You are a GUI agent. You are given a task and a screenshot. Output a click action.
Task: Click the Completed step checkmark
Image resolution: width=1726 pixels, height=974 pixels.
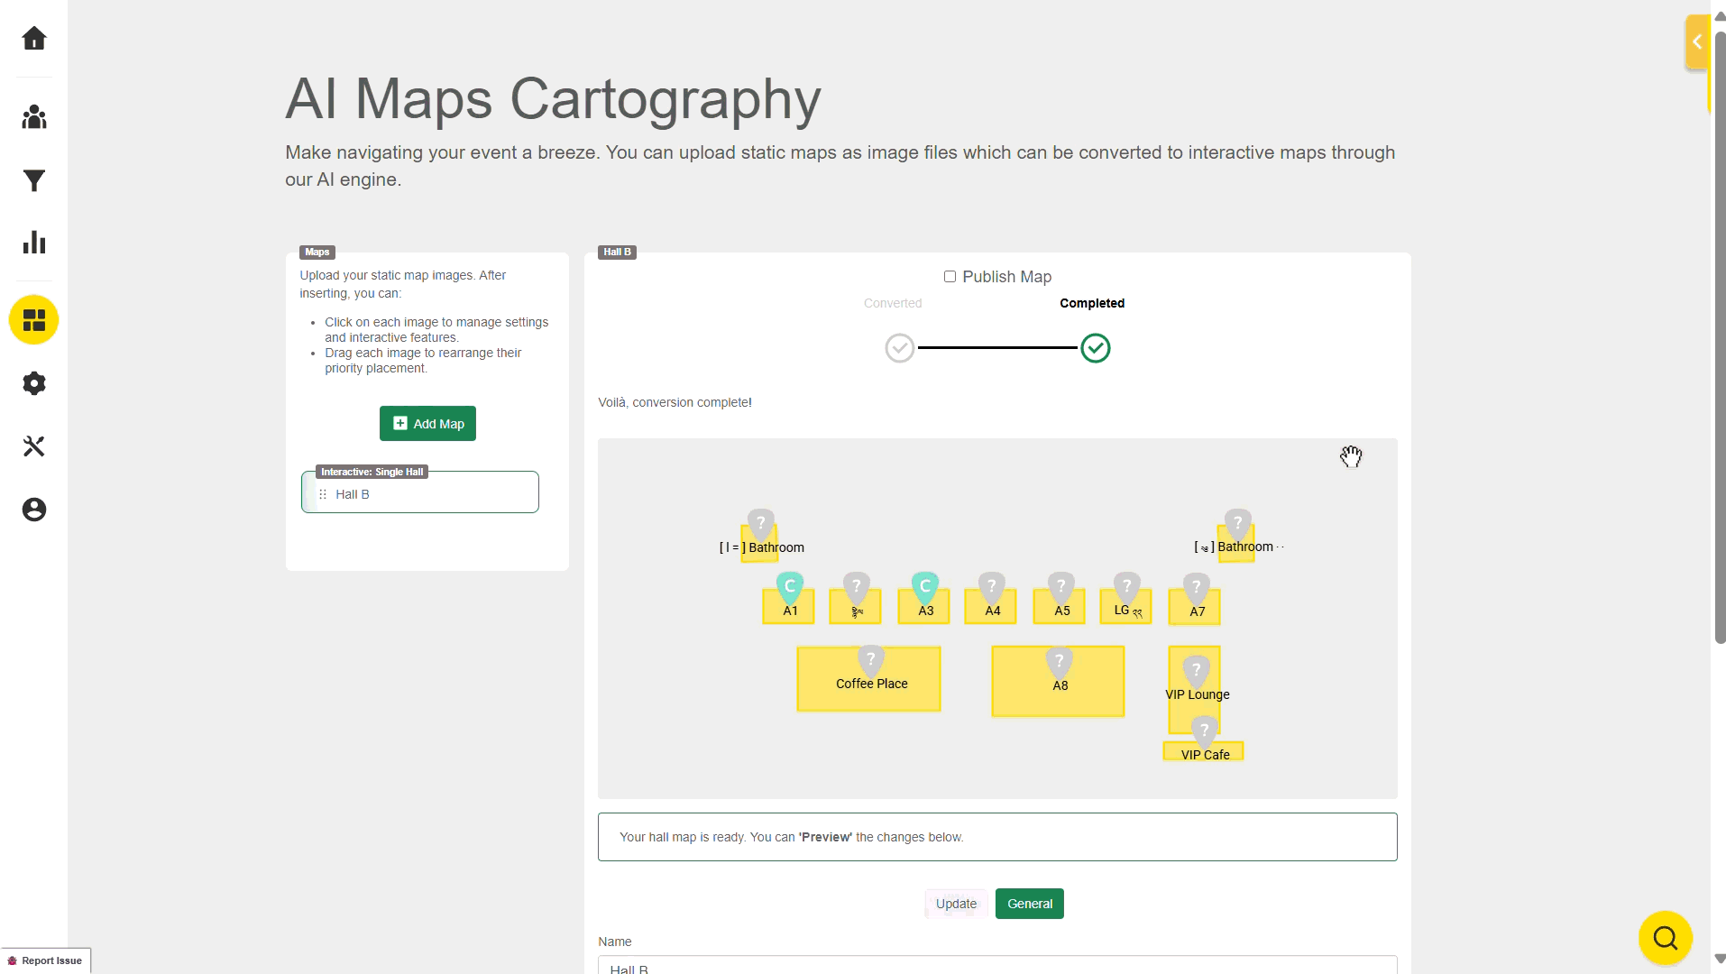click(1095, 348)
